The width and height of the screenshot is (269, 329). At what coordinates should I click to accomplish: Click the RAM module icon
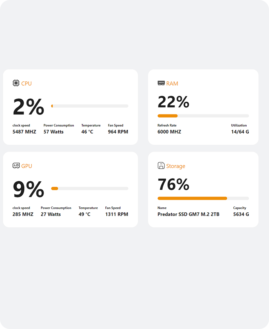click(x=161, y=83)
